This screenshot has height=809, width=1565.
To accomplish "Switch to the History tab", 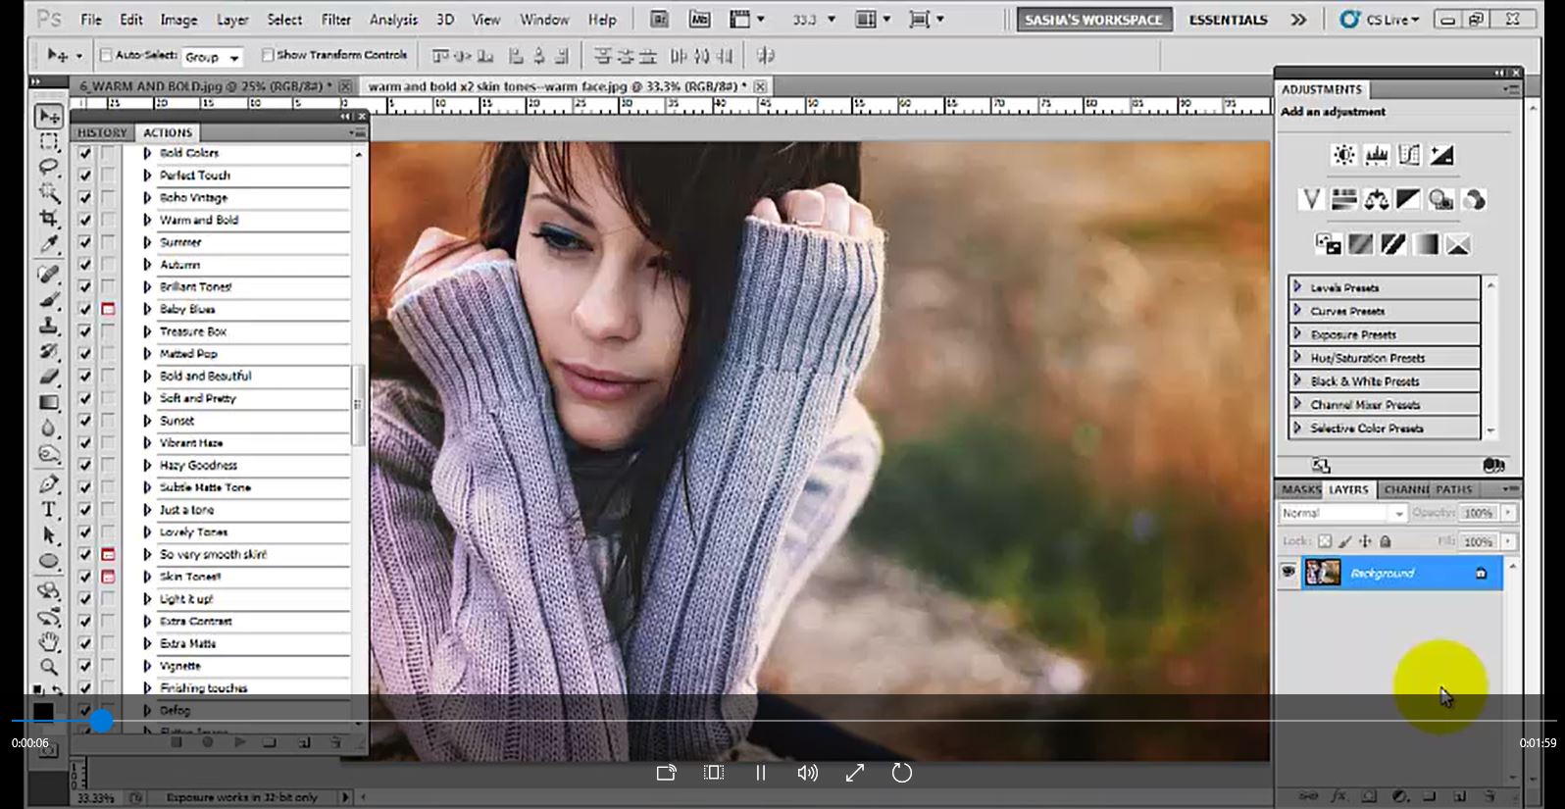I will [x=102, y=132].
